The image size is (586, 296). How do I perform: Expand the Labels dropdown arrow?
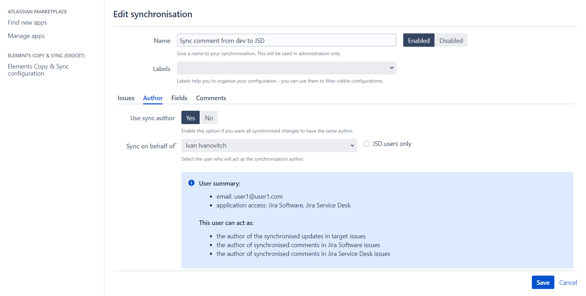click(391, 68)
